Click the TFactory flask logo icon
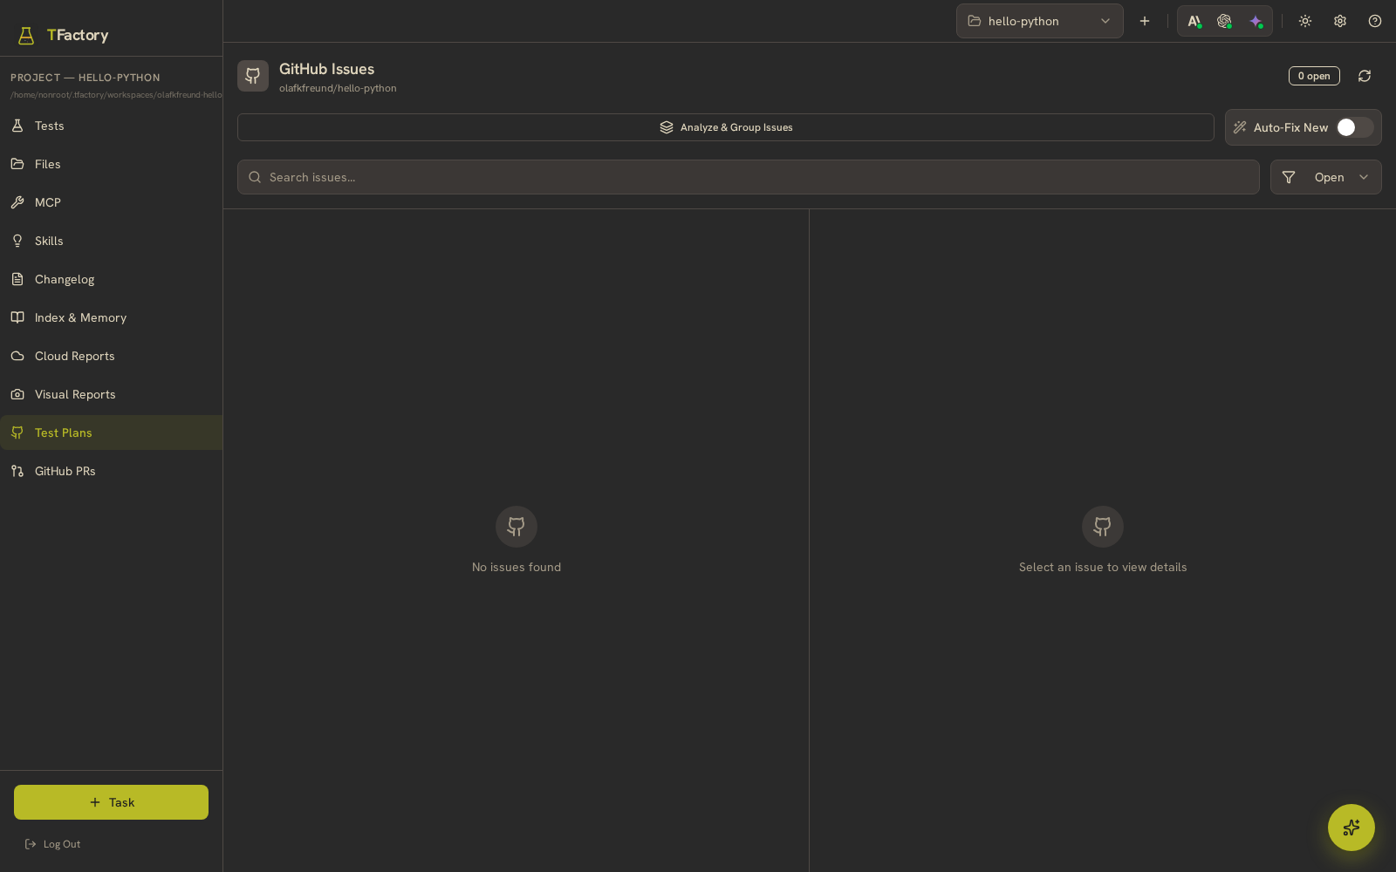 [x=26, y=35]
